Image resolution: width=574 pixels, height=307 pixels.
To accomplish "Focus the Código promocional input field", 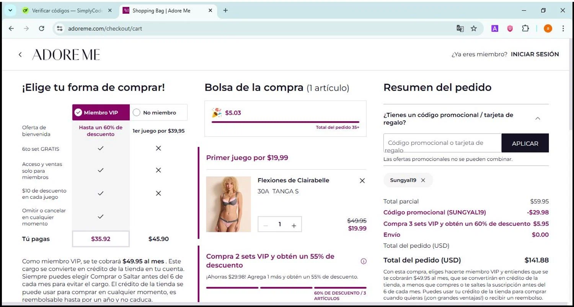I will tap(442, 143).
